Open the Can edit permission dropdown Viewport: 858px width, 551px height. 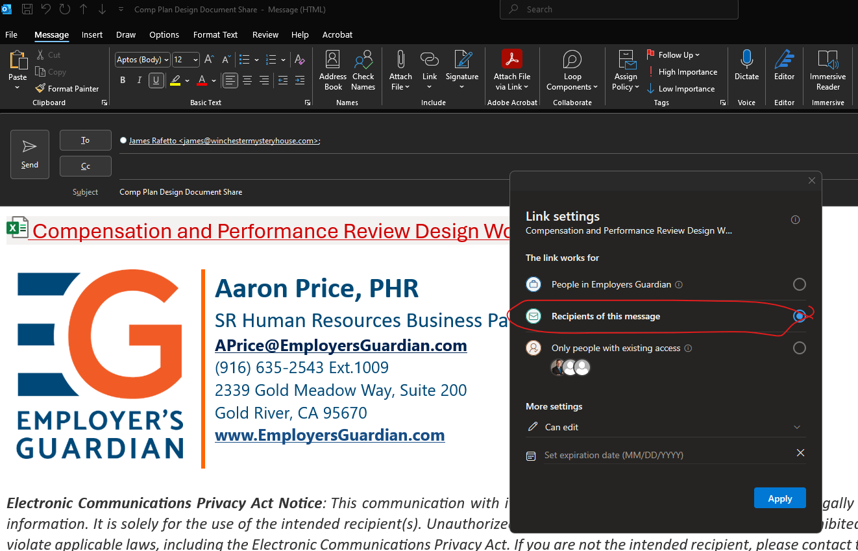tap(666, 427)
